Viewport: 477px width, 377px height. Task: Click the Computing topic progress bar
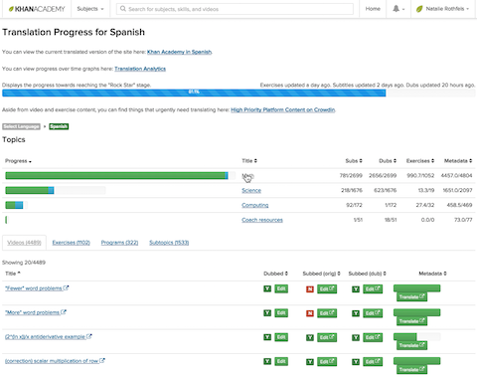click(x=16, y=205)
